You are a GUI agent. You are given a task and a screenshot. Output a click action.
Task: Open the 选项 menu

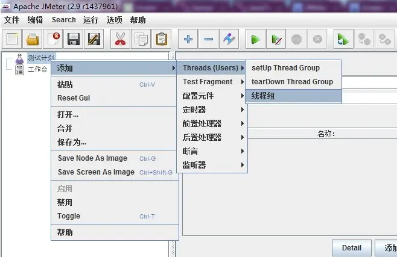114,20
